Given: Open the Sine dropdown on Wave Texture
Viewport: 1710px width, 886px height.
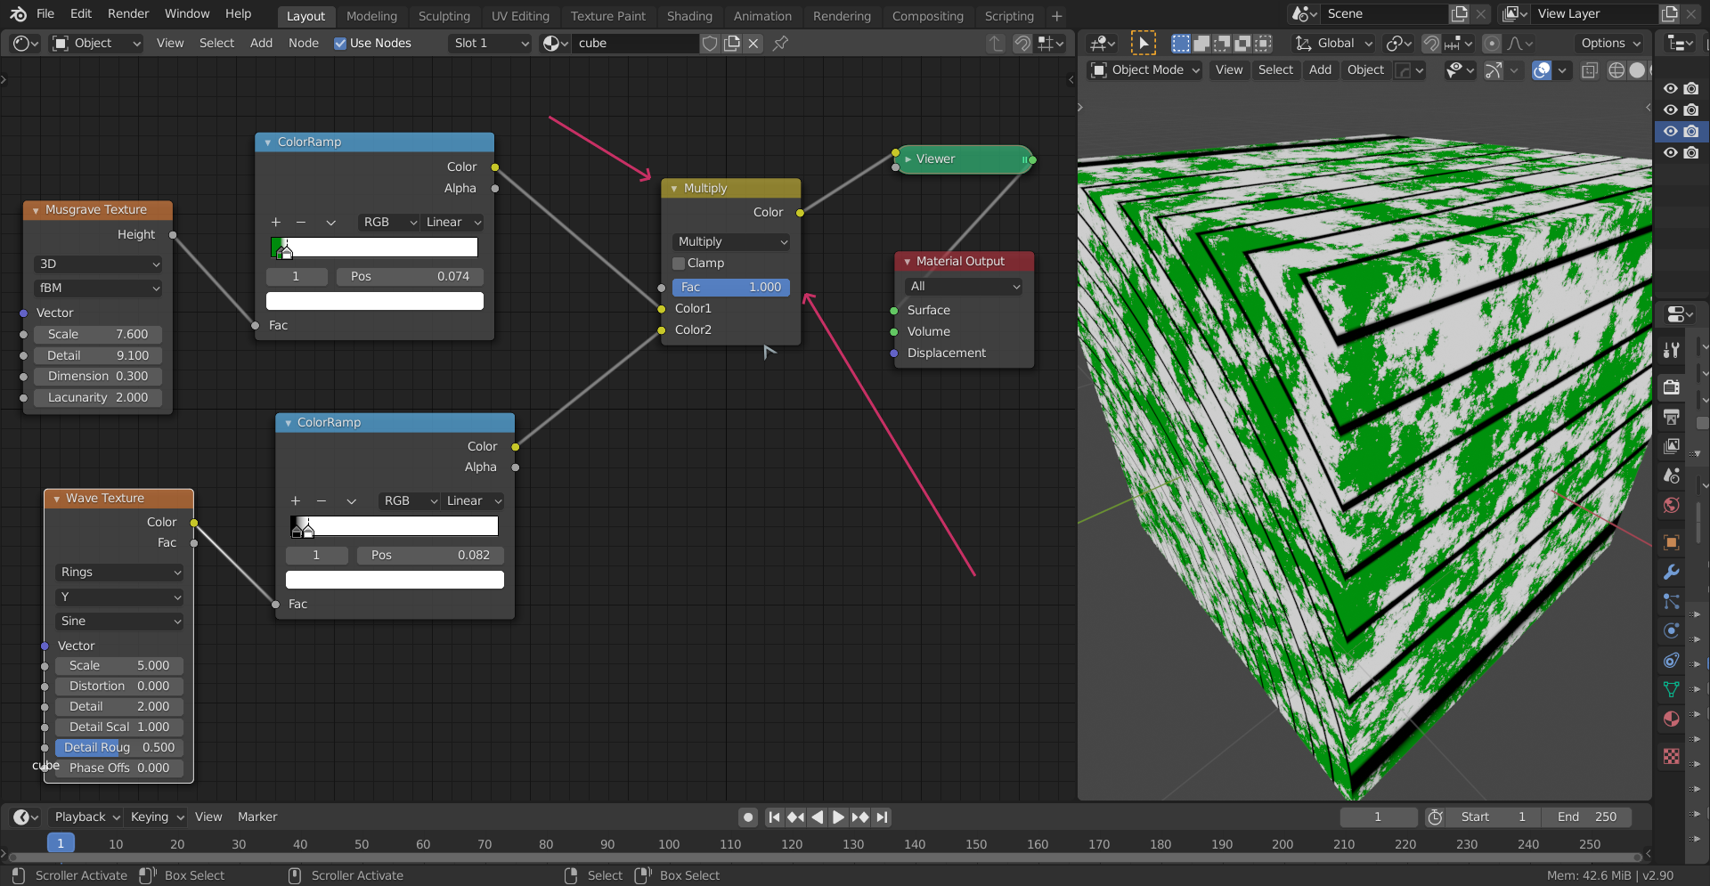Looking at the screenshot, I should (x=118, y=621).
